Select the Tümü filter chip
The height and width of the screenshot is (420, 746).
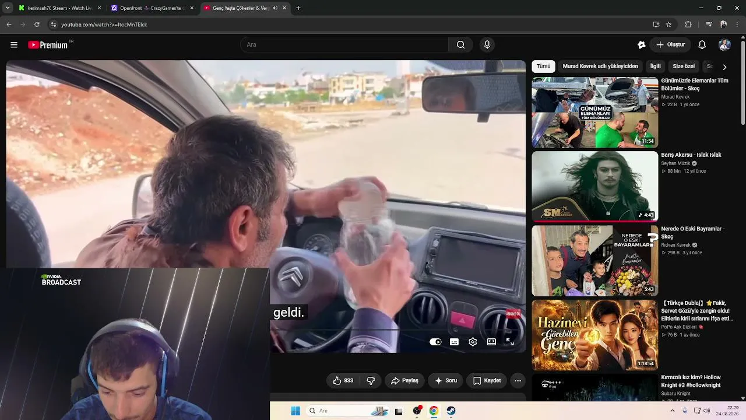(543, 66)
